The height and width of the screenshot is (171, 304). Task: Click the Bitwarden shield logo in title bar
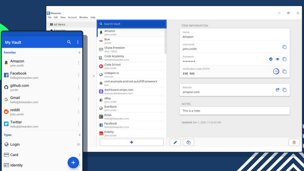click(48, 13)
